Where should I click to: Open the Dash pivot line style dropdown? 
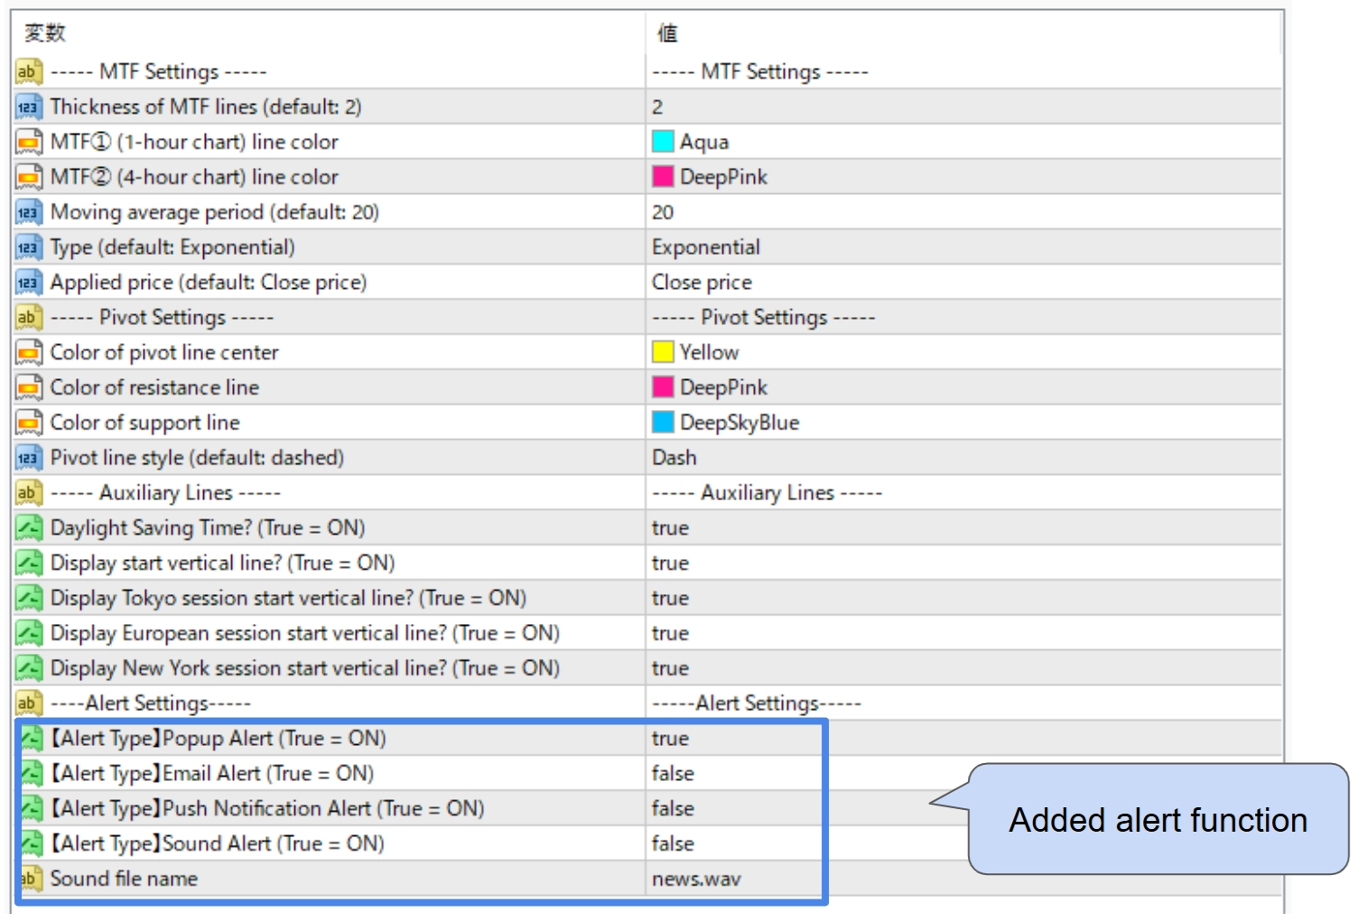[674, 458]
